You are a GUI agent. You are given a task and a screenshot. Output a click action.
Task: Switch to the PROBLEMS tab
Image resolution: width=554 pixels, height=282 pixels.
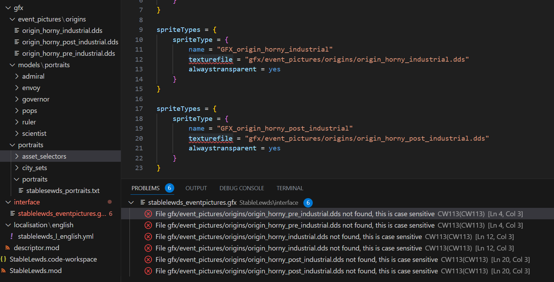point(145,188)
